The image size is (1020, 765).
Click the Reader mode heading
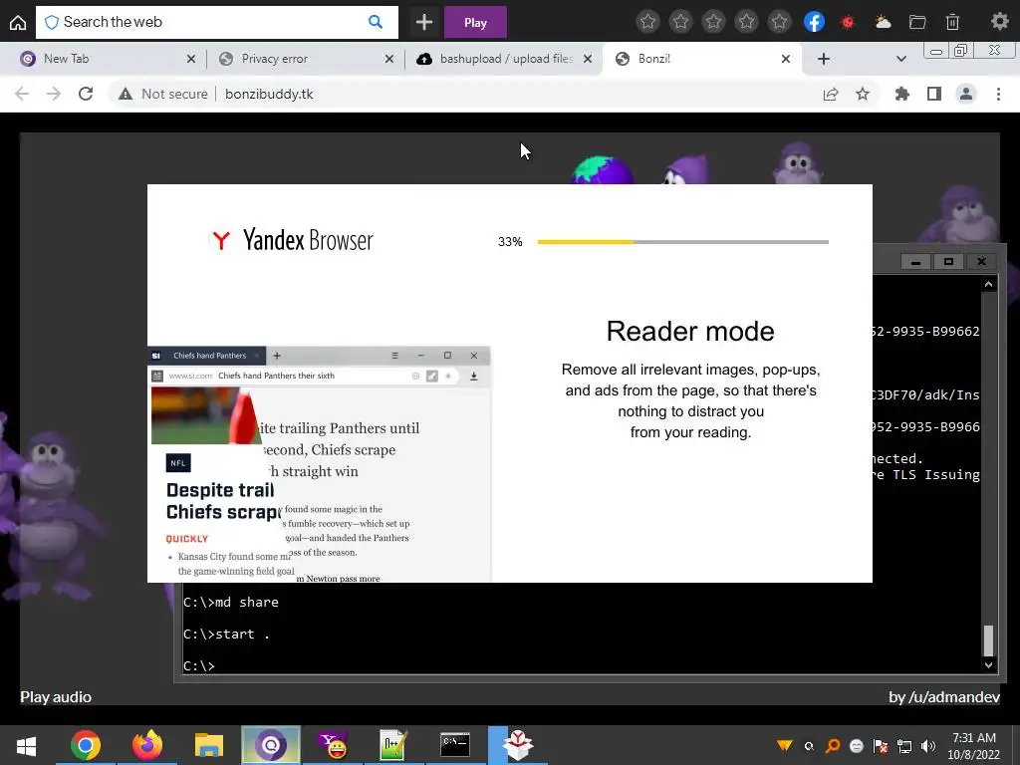coord(690,331)
